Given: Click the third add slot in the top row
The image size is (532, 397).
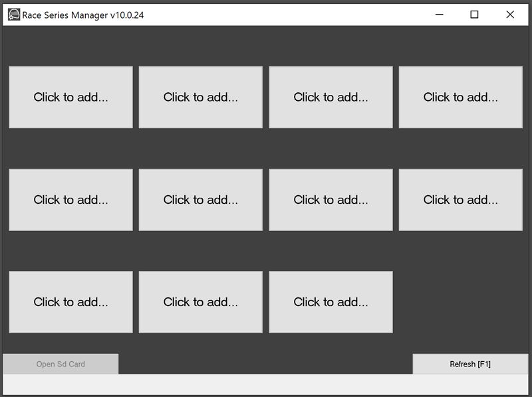Looking at the screenshot, I should point(331,96).
